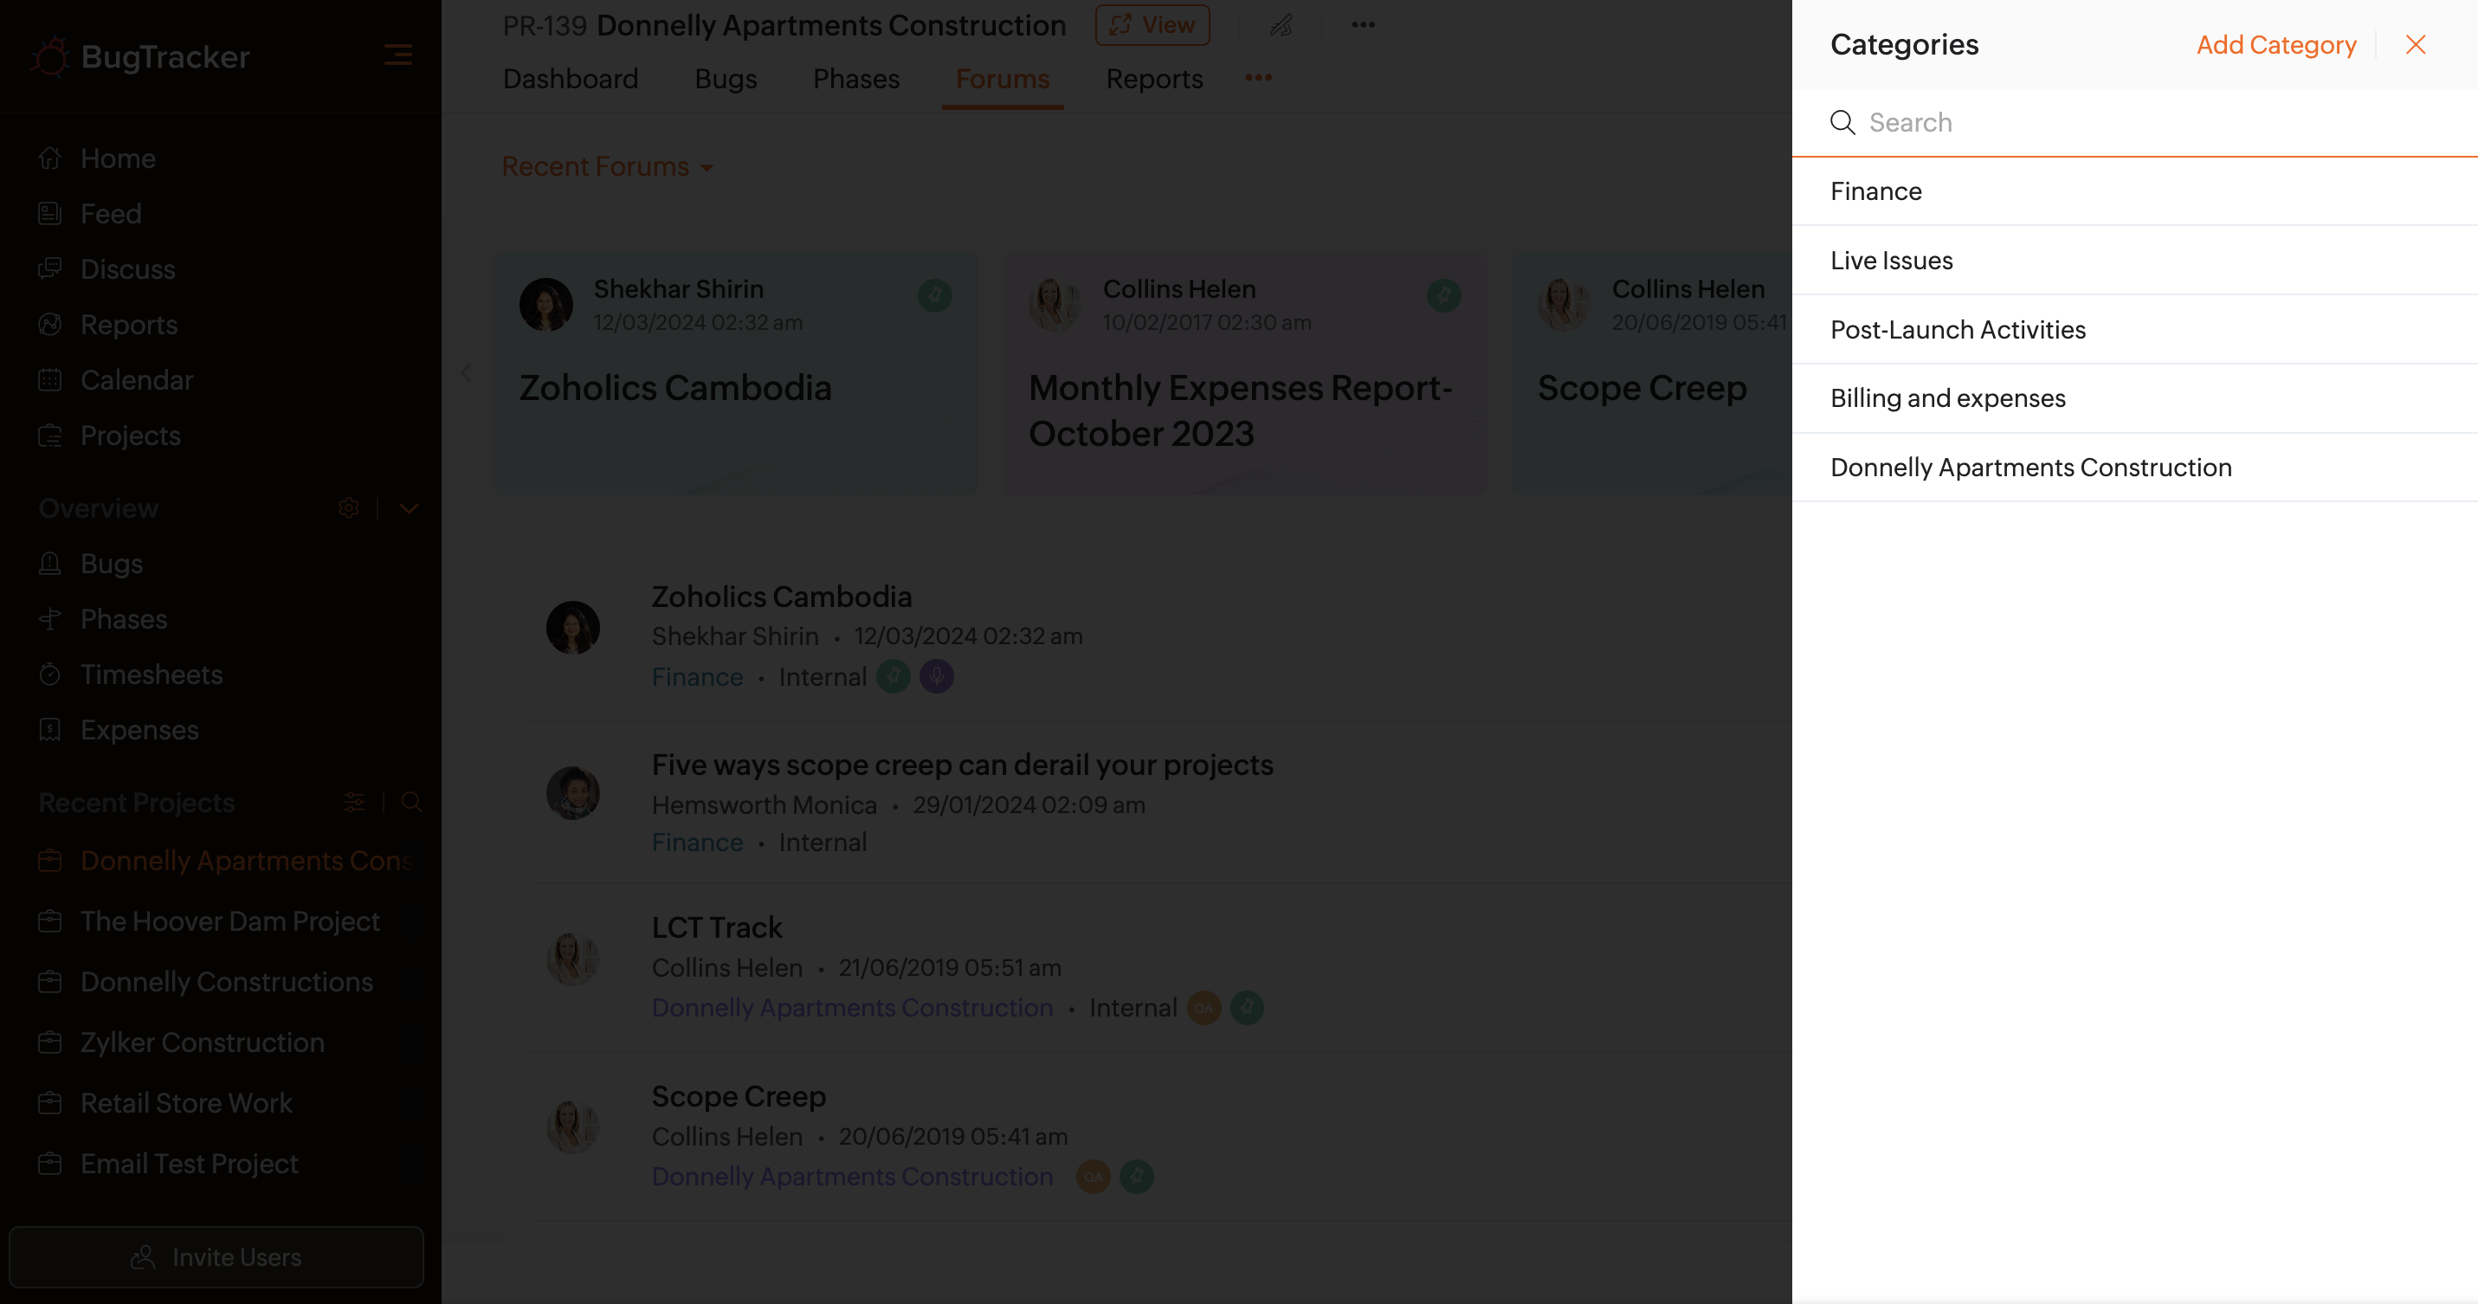This screenshot has width=2478, height=1304.
Task: Close the Categories panel
Action: click(x=2416, y=45)
